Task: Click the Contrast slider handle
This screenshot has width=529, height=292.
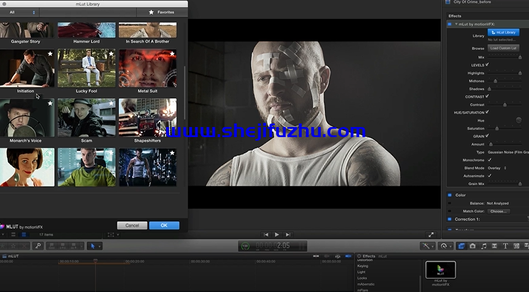Action: (x=505, y=104)
